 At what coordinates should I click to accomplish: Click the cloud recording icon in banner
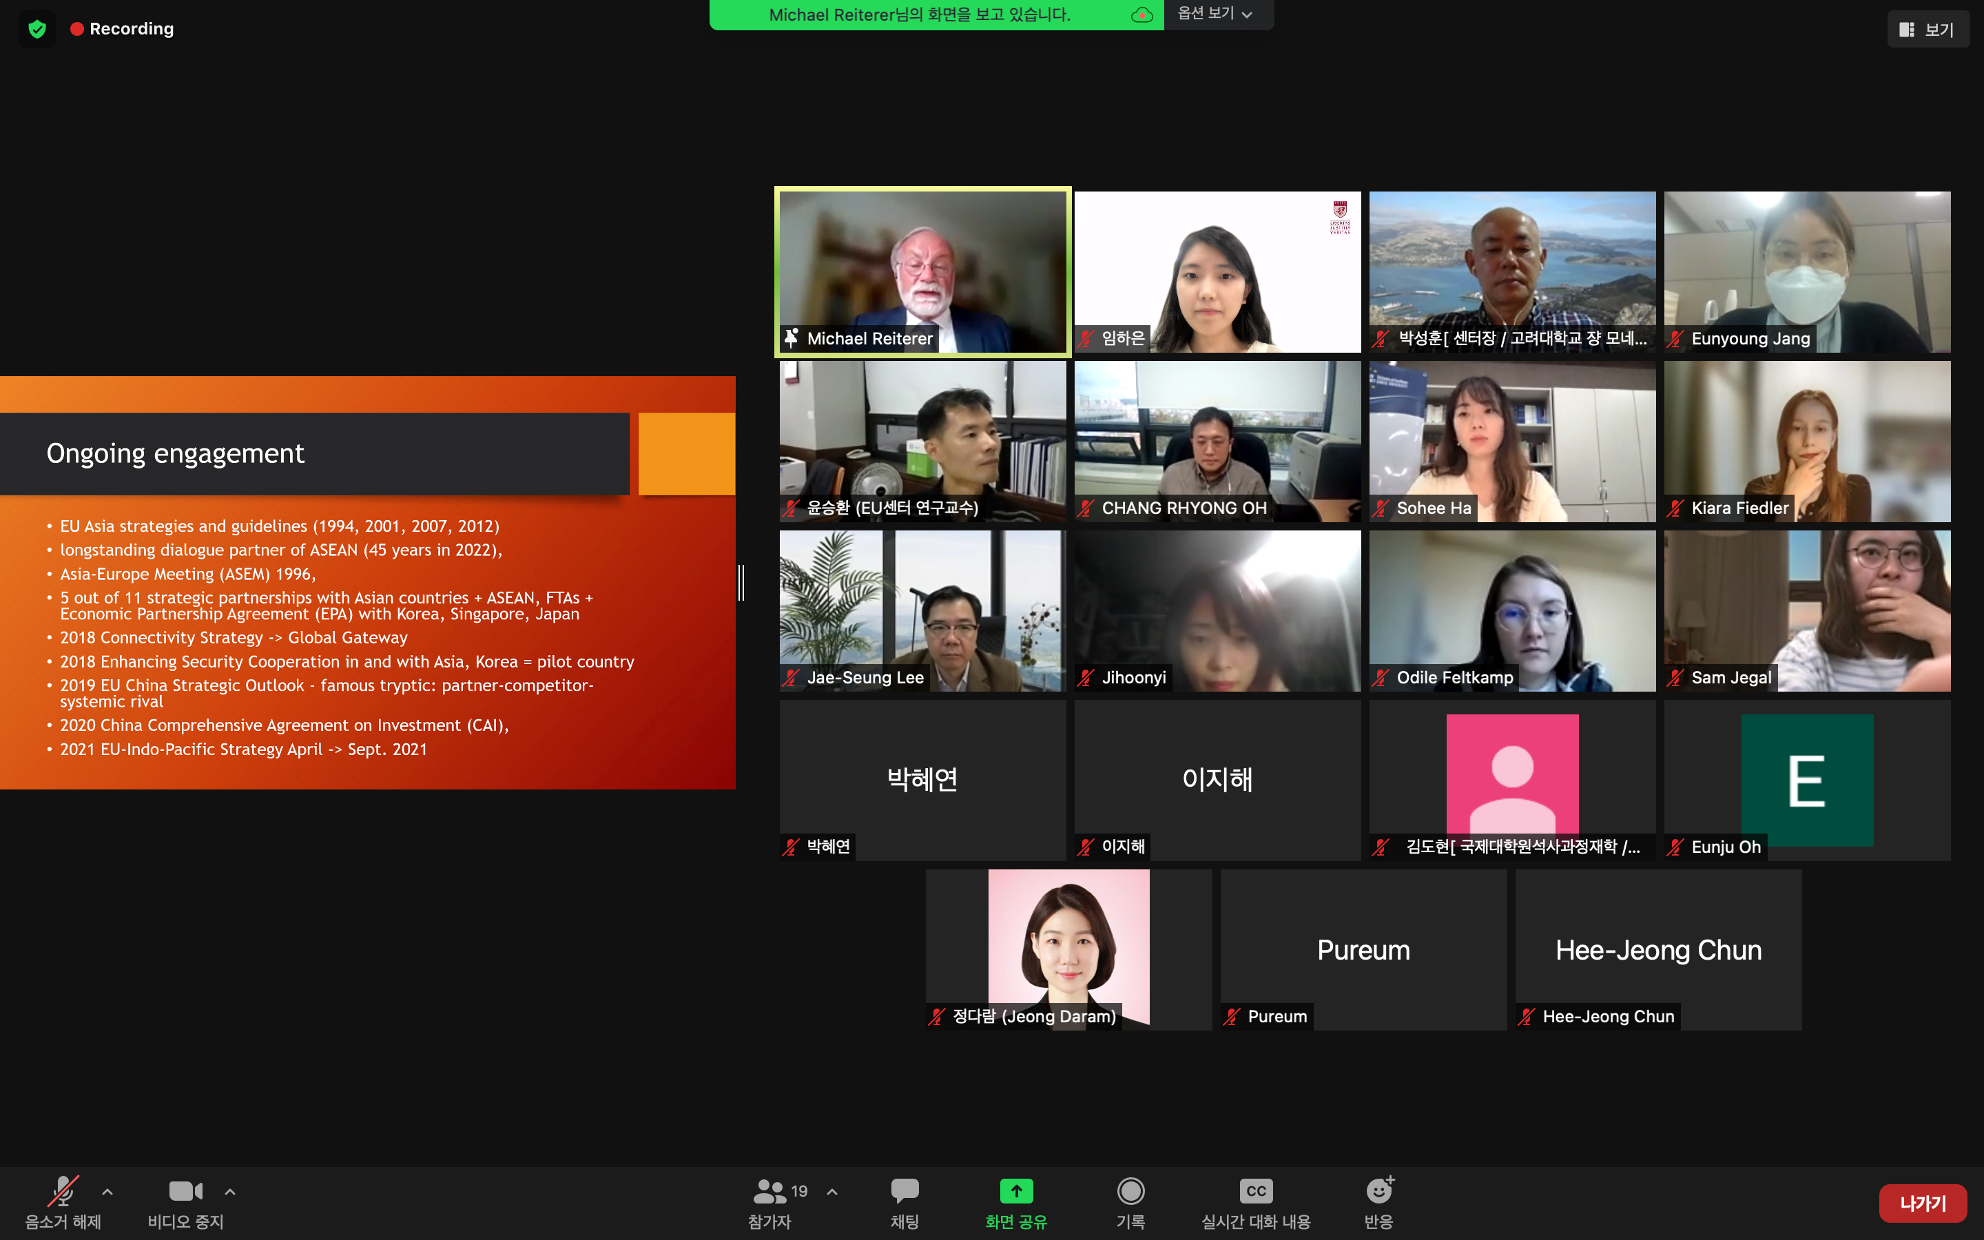point(1141,14)
